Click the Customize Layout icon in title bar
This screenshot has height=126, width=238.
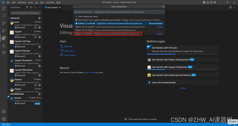point(215,2)
